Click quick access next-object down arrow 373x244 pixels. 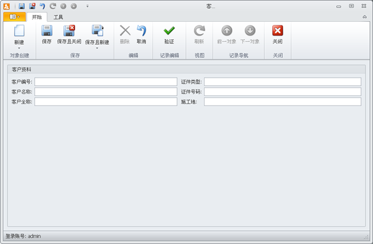point(74,6)
